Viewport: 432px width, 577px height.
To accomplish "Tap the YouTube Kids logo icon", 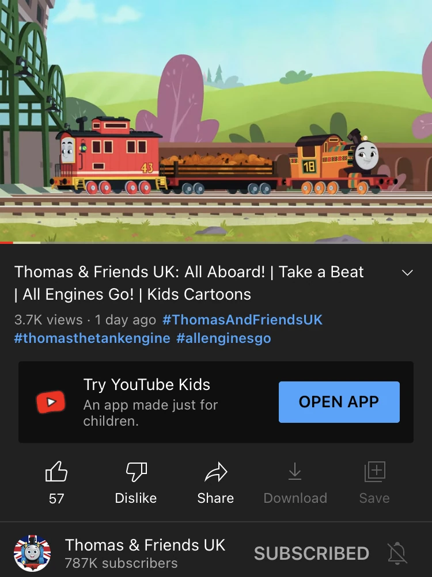I will (x=51, y=402).
